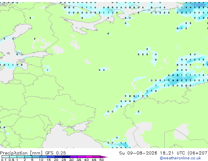This screenshot has height=161, width=208.
Task: Click the weatheronline.co.uk copyright link
Action: pos(180,158)
